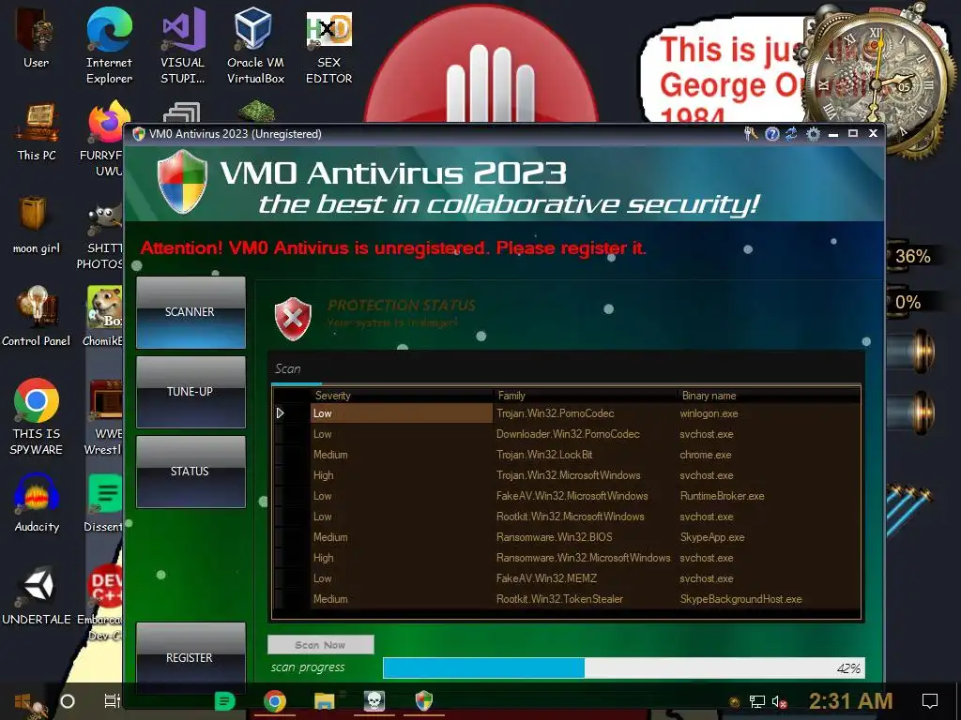The height and width of the screenshot is (720, 961).
Task: Click the keys registration icon in title bar
Action: point(751,133)
